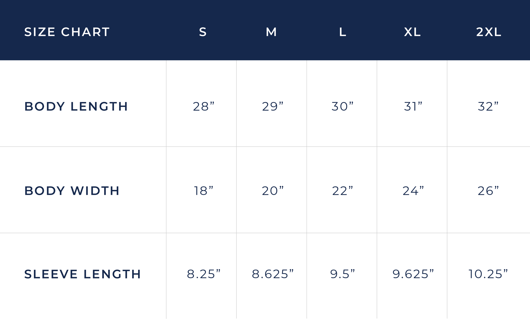Click the 20" body width cell

(273, 191)
